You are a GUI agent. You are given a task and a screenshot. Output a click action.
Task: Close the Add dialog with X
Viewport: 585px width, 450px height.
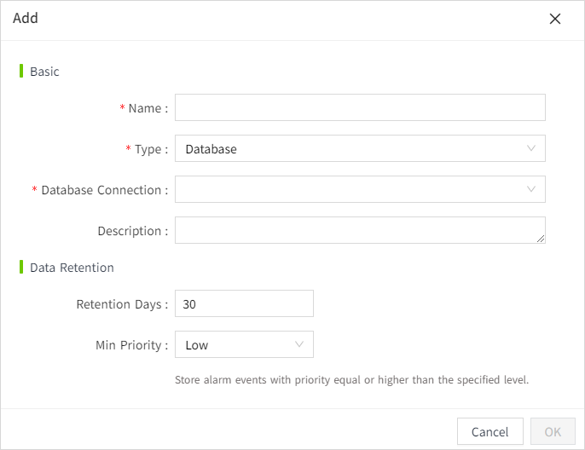coord(555,19)
